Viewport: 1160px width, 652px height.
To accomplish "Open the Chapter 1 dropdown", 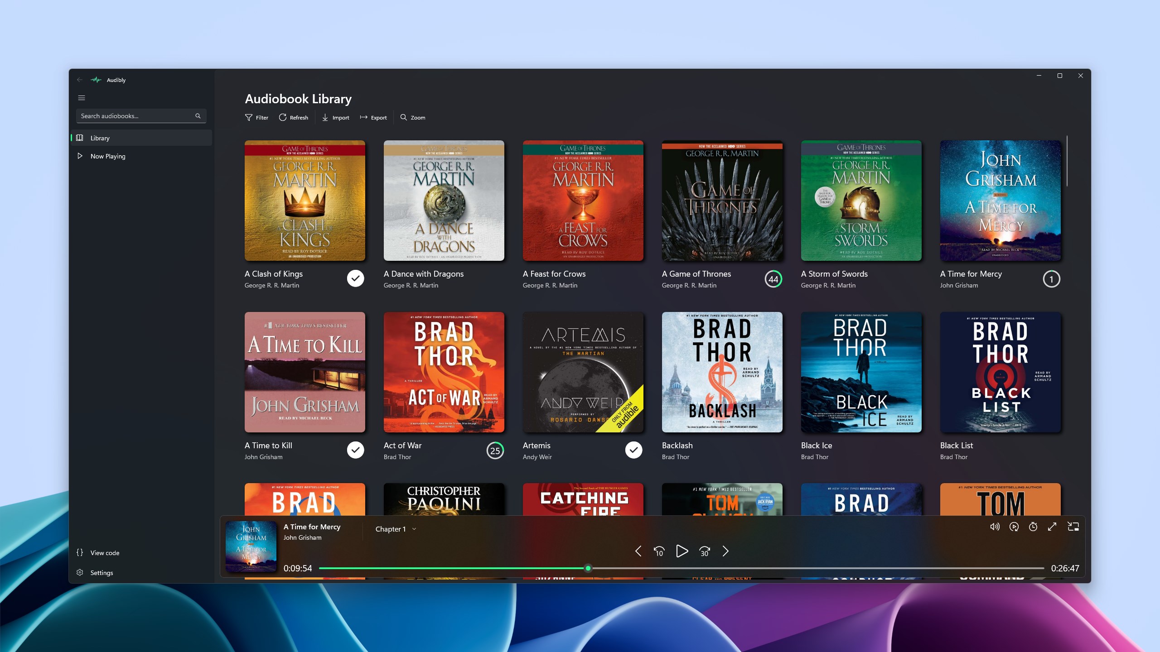I will coord(395,528).
